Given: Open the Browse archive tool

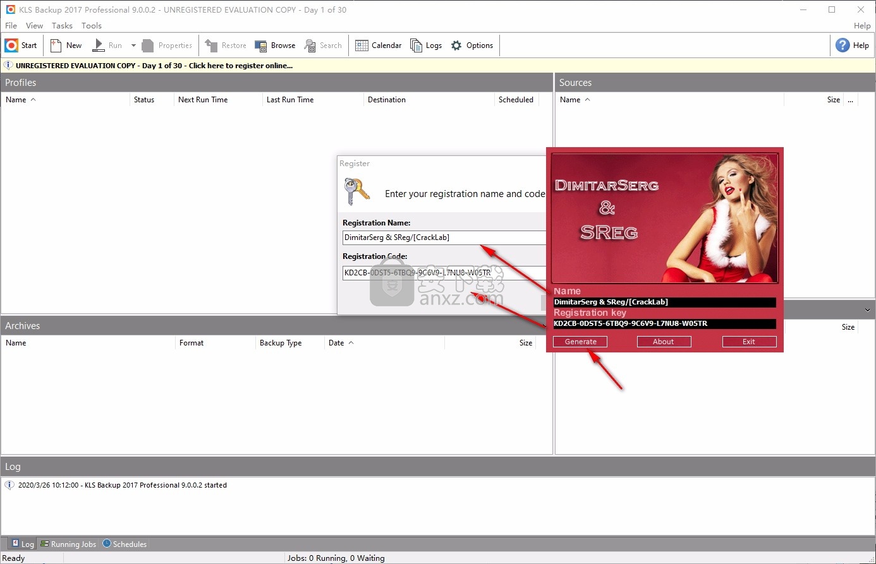Looking at the screenshot, I should coord(275,45).
